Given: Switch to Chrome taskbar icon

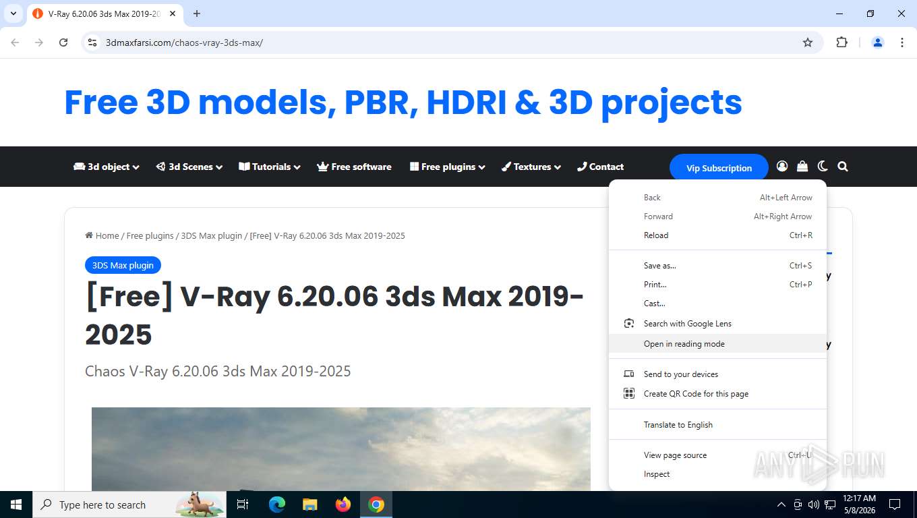Looking at the screenshot, I should click(x=376, y=505).
